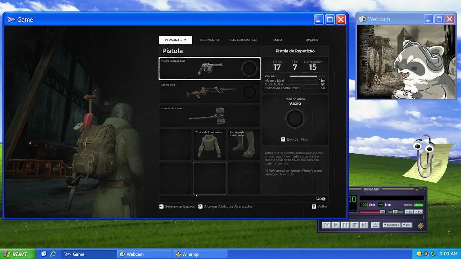
Task: Minimize the Webcam window
Action: (429, 19)
